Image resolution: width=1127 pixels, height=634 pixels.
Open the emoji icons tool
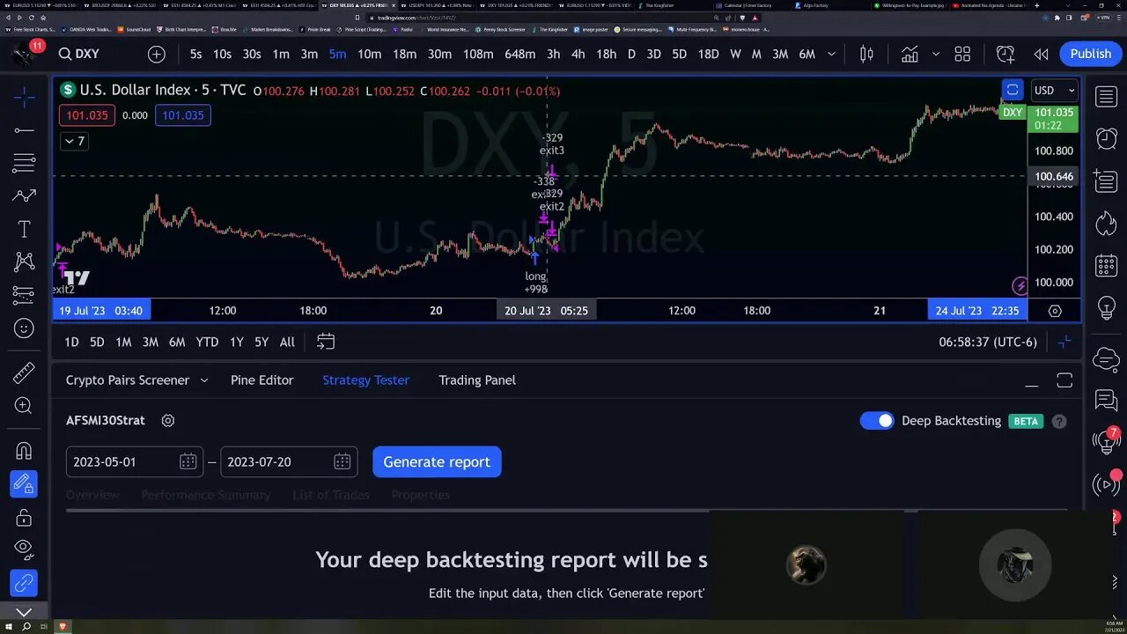(24, 328)
